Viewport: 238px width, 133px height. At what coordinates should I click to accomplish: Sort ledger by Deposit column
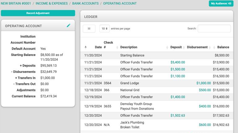pos(176,47)
